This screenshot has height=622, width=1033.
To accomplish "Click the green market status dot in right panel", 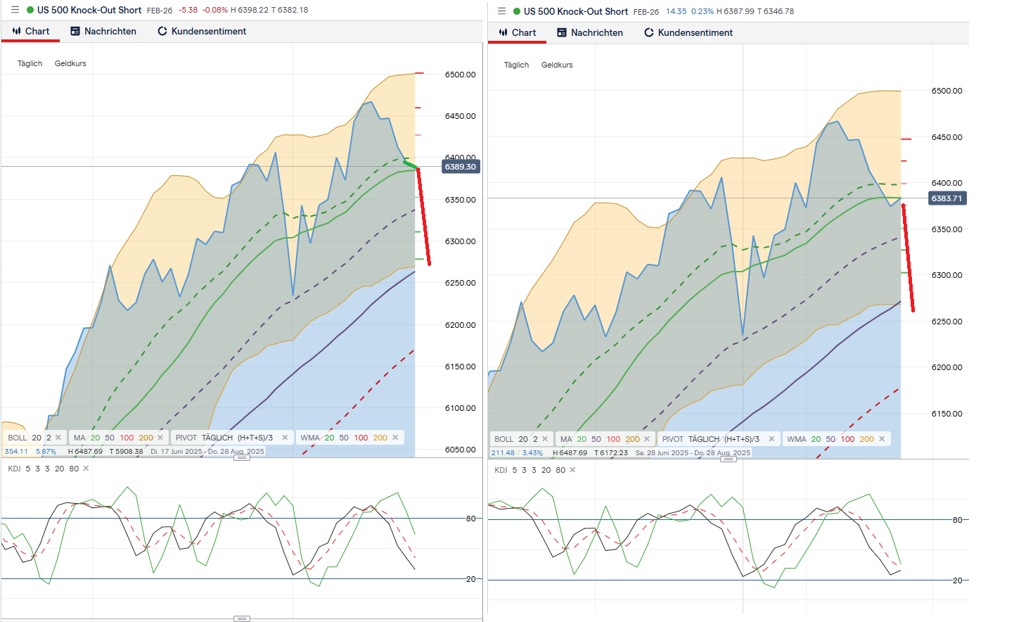I will click(517, 11).
